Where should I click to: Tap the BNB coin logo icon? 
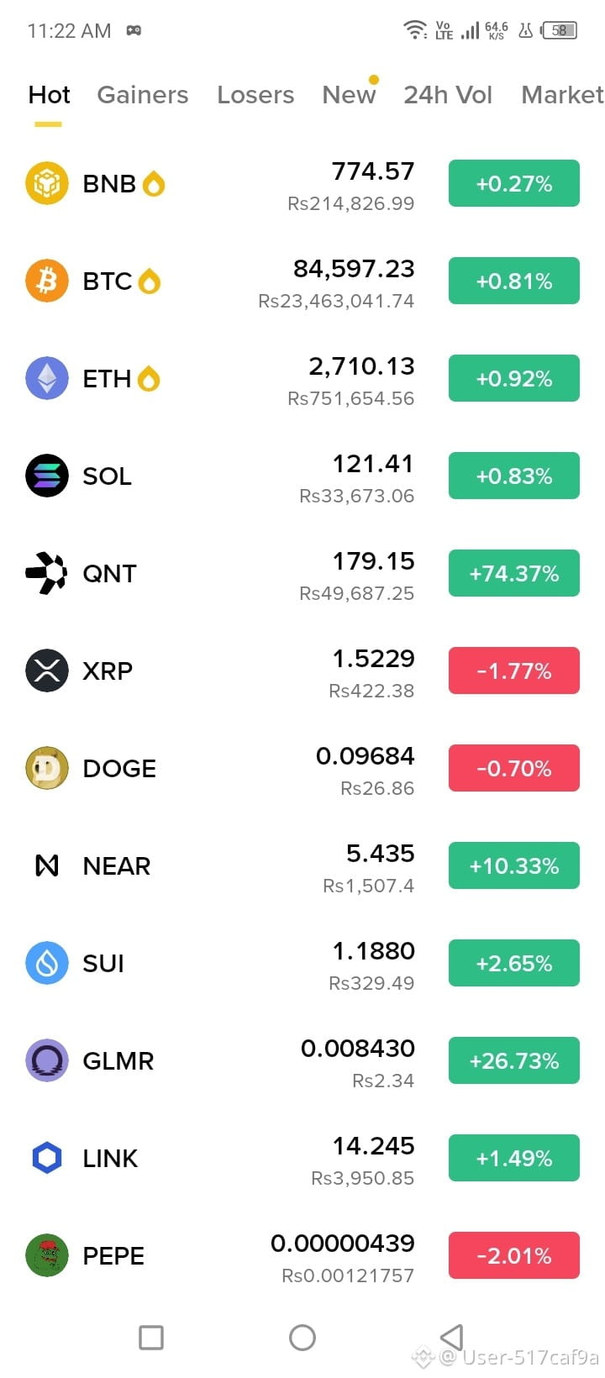(x=47, y=183)
